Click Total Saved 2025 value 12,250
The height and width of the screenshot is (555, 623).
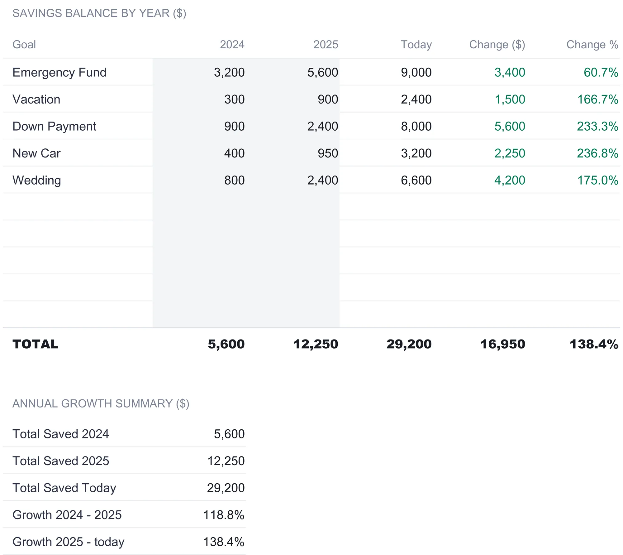pyautogui.click(x=226, y=461)
